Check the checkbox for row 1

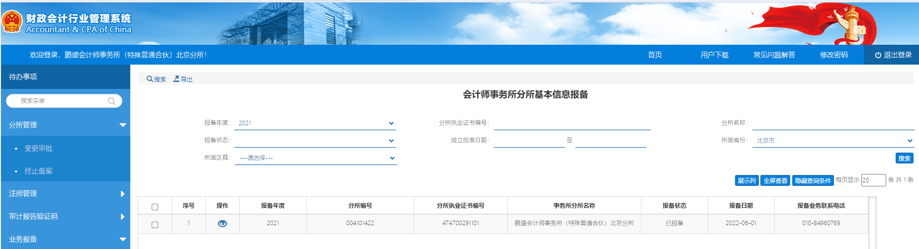155,225
